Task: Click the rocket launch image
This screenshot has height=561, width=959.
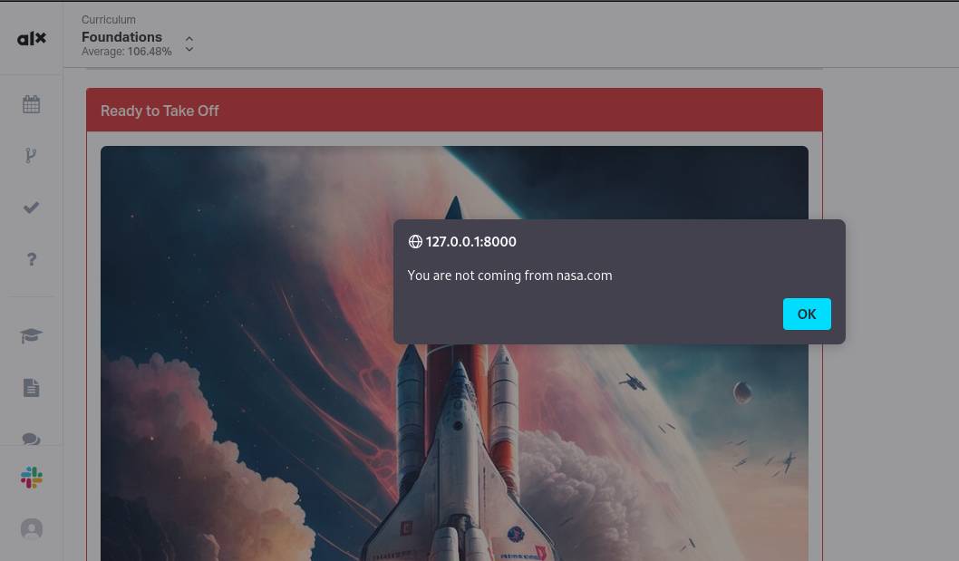Action: pyautogui.click(x=454, y=353)
